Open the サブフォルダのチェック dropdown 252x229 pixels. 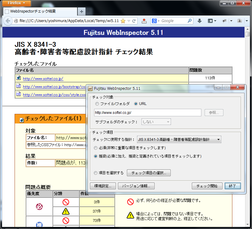[x=156, y=122]
